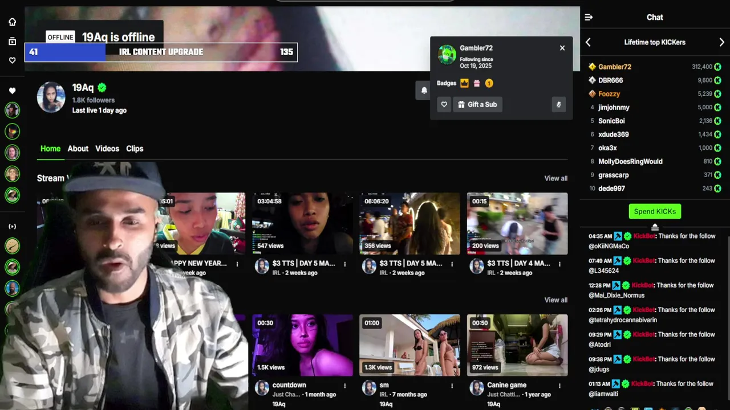The height and width of the screenshot is (410, 730).
Task: Toggle the notification bell for 19Aq
Action: (424, 90)
